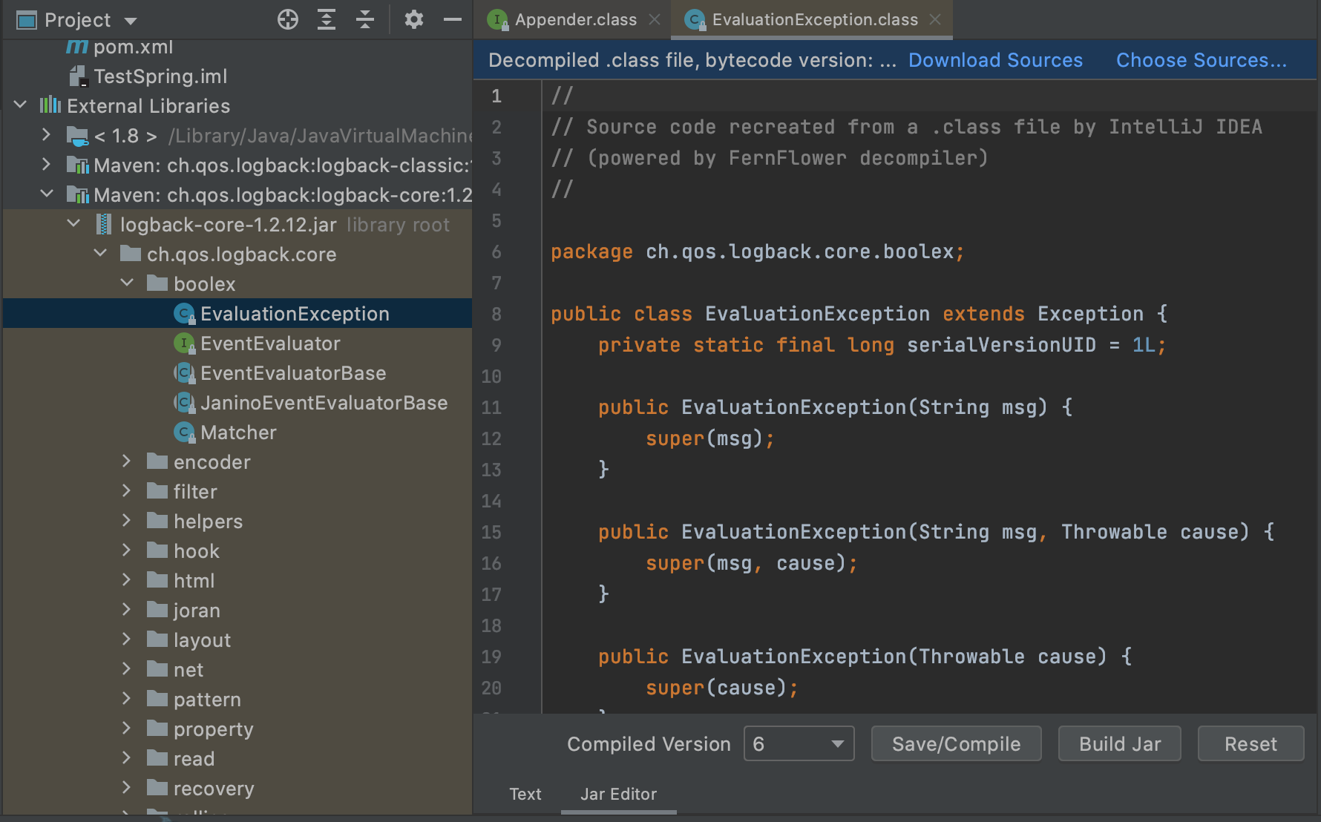
Task: Select JaninoEventEvaluatorBase in the tree
Action: (x=324, y=403)
